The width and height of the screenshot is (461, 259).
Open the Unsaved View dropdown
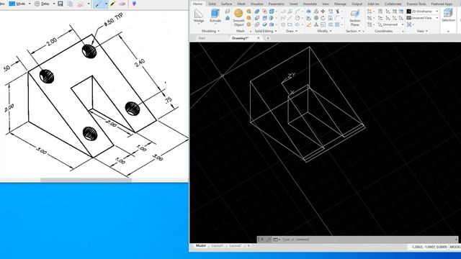(437, 18)
